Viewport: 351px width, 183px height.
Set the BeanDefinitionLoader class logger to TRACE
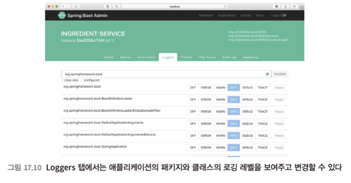click(263, 100)
